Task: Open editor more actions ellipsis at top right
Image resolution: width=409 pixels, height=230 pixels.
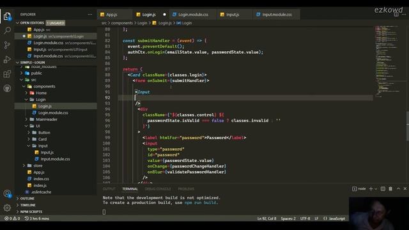Action: tap(404, 14)
